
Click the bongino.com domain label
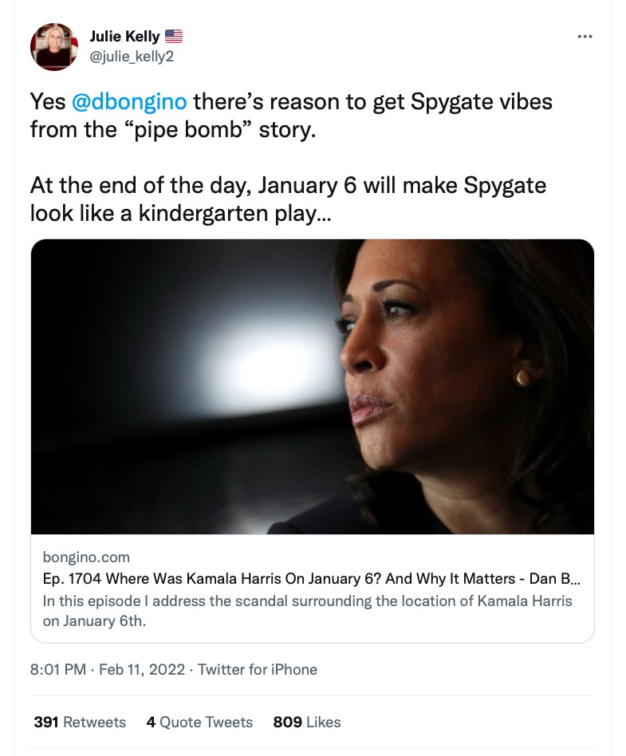pos(87,557)
